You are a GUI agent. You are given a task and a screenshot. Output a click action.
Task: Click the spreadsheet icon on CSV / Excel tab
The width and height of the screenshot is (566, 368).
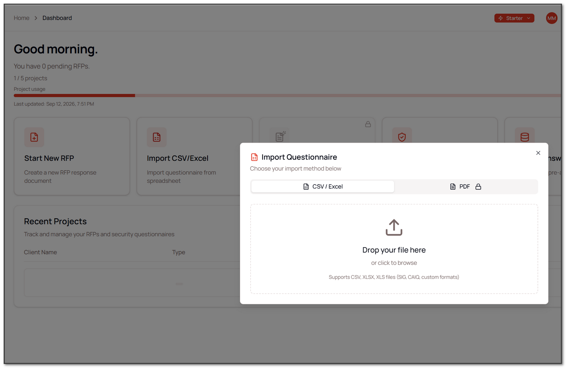coord(306,187)
